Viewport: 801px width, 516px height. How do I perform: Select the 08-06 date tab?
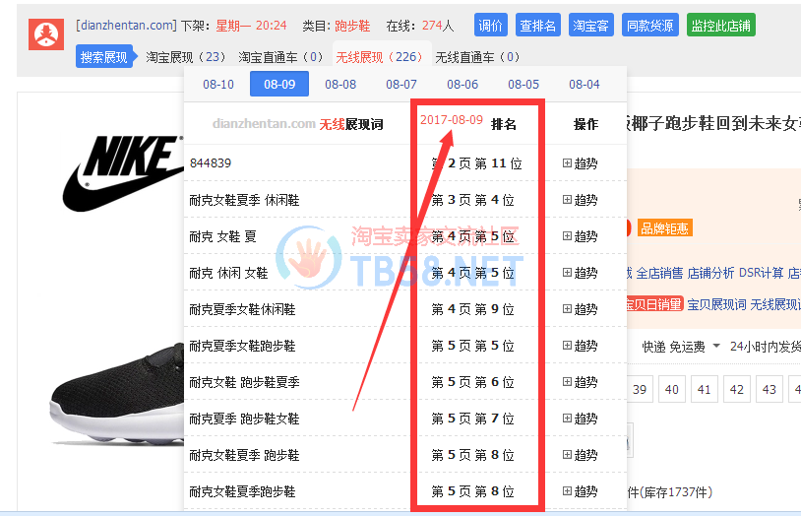[462, 84]
